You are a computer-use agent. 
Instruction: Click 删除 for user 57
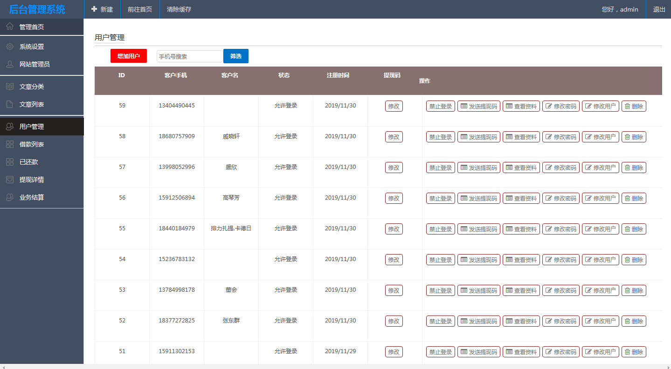pos(634,168)
